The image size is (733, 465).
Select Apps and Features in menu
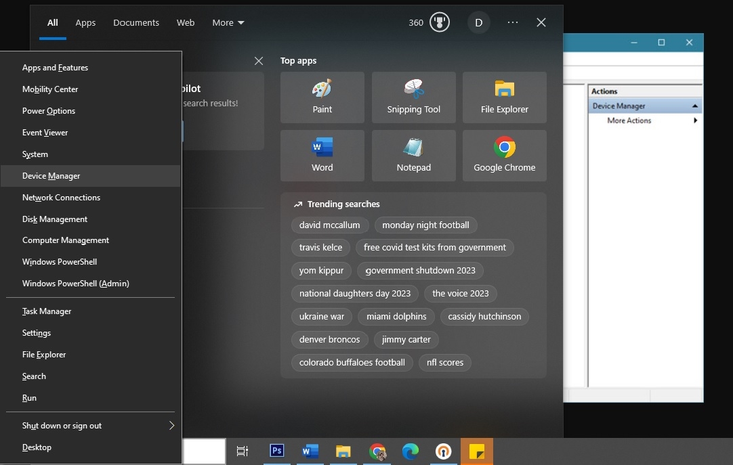91,68
